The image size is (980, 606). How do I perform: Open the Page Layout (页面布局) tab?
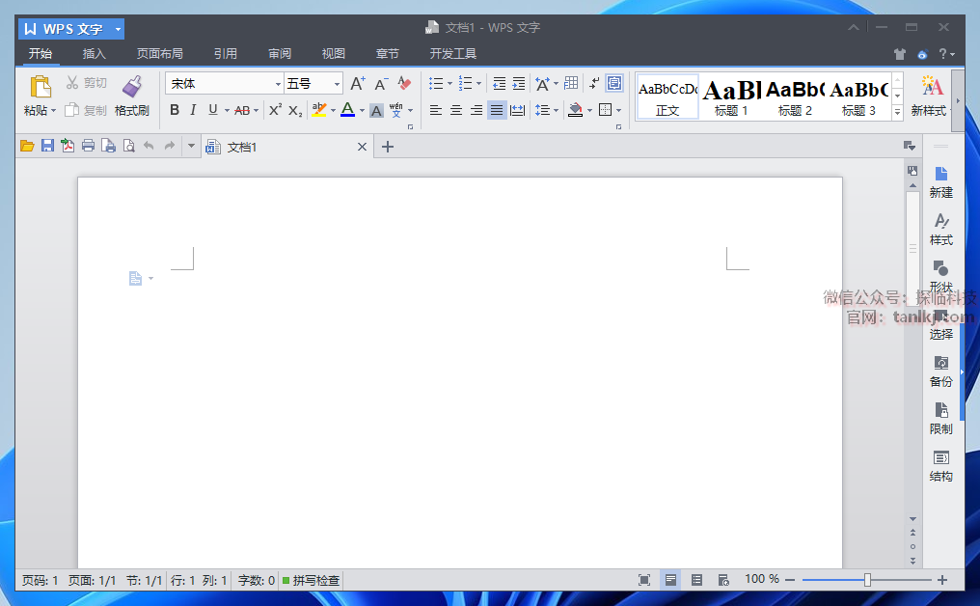click(159, 54)
